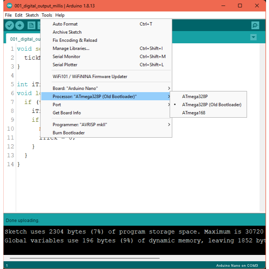Screen dimensions: 269x269
Task: Click Get Board Info
Action: 67,113
